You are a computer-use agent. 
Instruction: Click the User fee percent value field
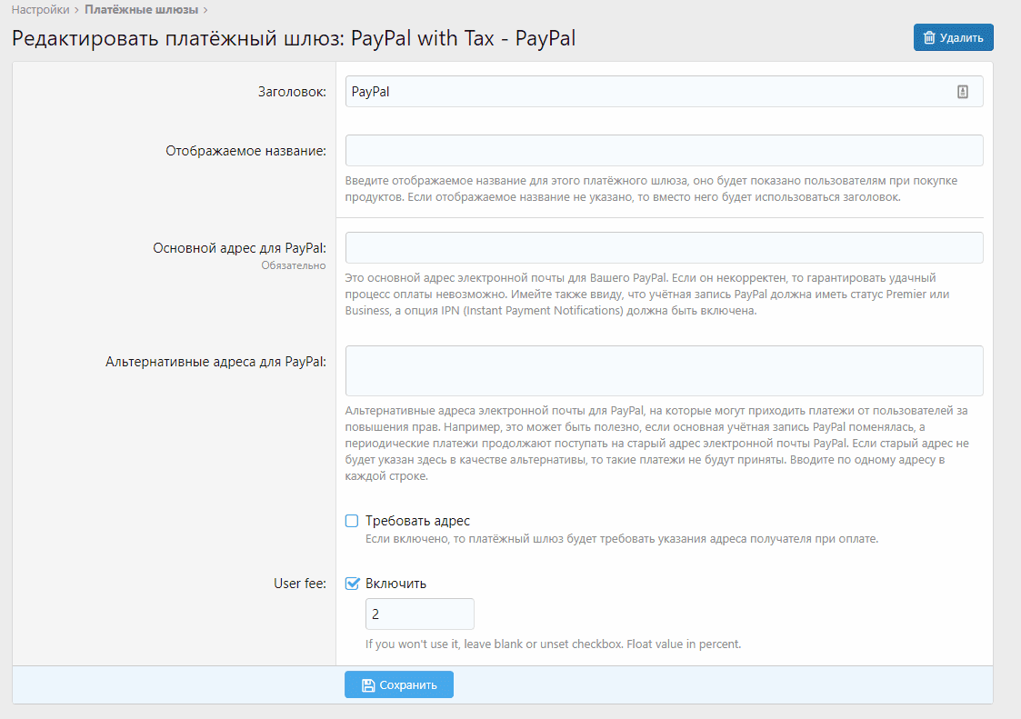coord(419,614)
